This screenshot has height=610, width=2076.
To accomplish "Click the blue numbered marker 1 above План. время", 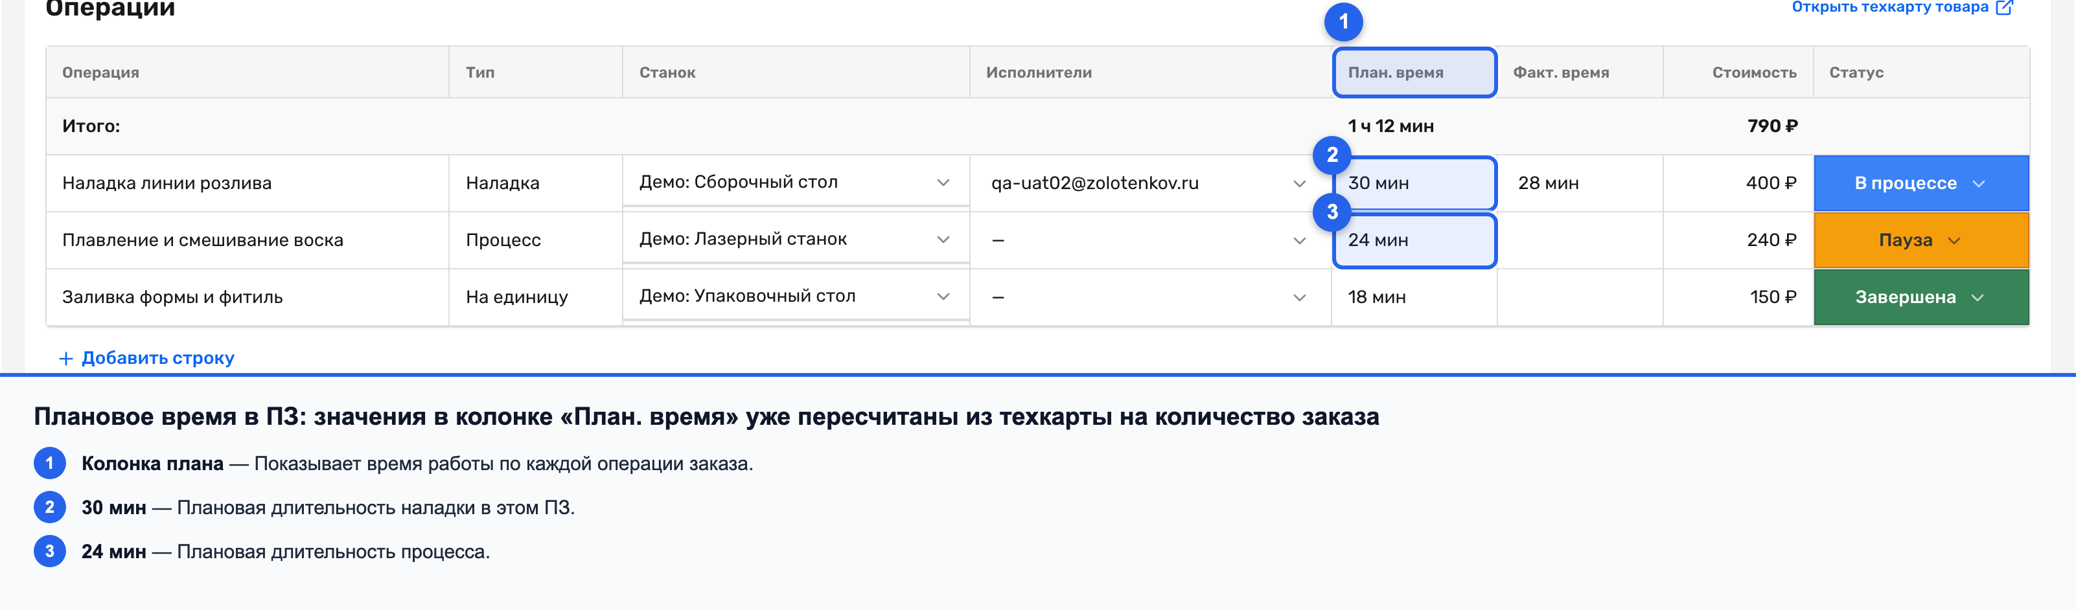I will [x=1343, y=22].
